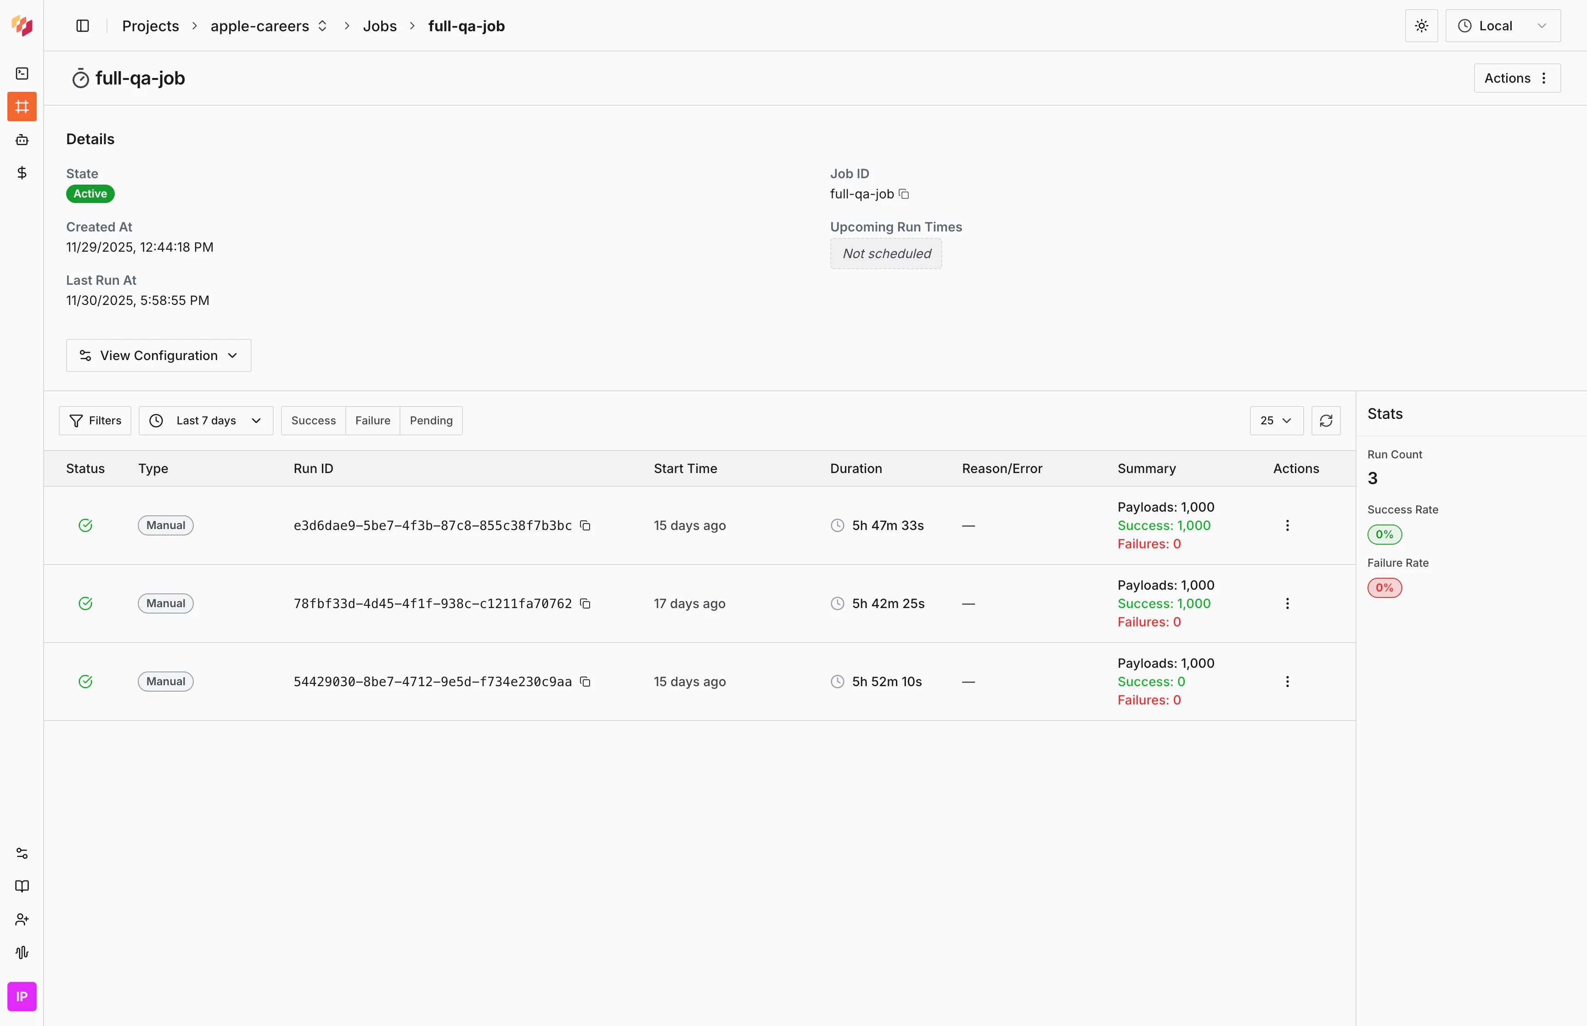Toggle the Success status filter
Image resolution: width=1587 pixels, height=1026 pixels.
click(313, 420)
